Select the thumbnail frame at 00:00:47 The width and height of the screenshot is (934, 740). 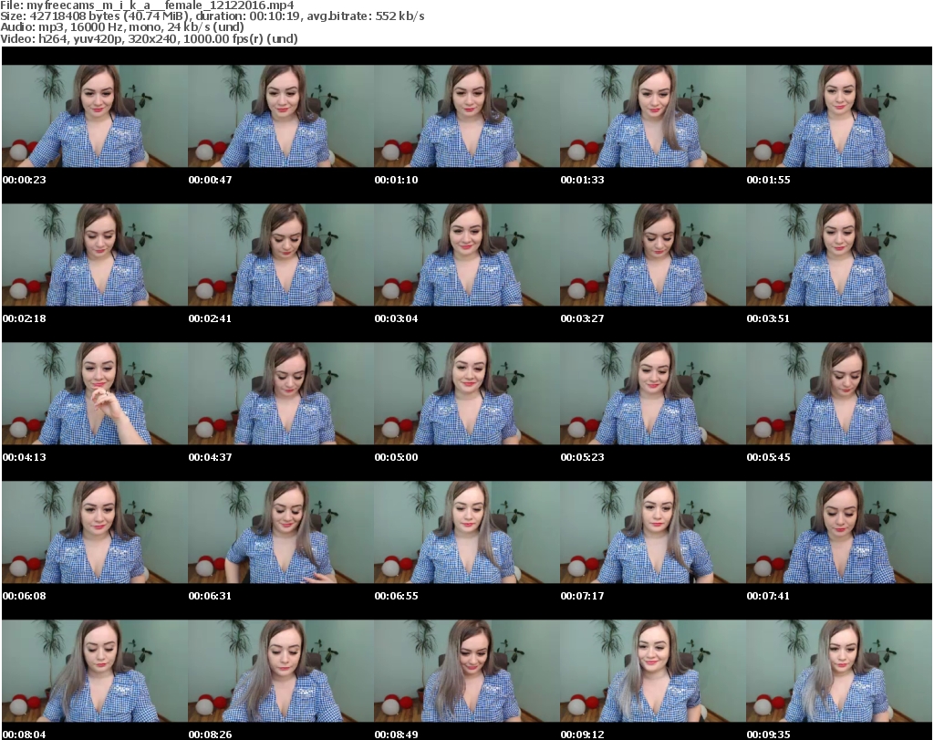click(x=281, y=116)
